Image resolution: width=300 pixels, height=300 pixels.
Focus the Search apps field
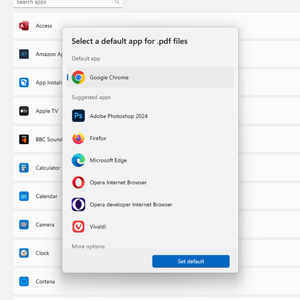coord(68,3)
